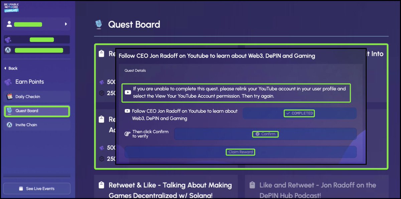
Task: Click the calendar icon on See Live Events
Action: [x=21, y=189]
